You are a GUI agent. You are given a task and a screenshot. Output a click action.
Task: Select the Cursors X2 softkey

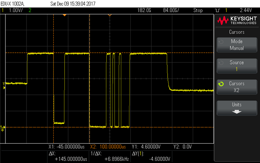(x=237, y=87)
